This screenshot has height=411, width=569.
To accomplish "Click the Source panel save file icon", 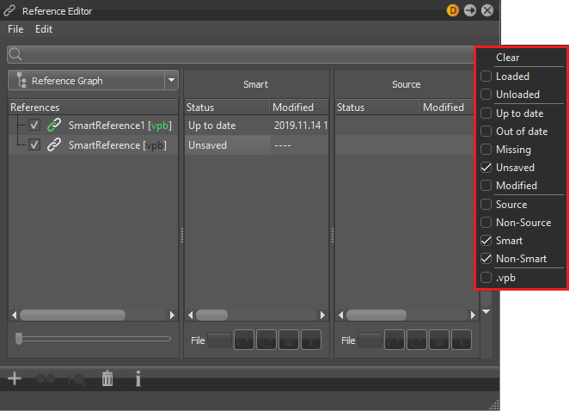I will click(395, 340).
